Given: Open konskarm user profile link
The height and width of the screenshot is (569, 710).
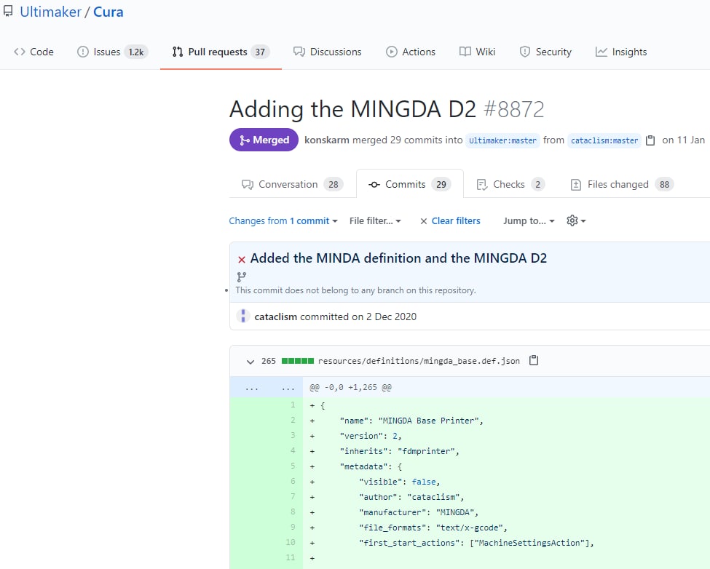Looking at the screenshot, I should (x=326, y=140).
